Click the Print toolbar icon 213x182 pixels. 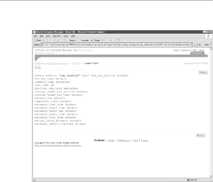point(114,41)
